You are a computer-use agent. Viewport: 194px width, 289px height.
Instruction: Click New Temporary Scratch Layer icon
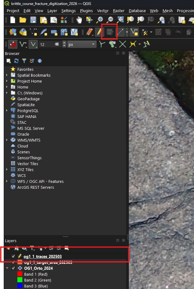click(x=54, y=32)
